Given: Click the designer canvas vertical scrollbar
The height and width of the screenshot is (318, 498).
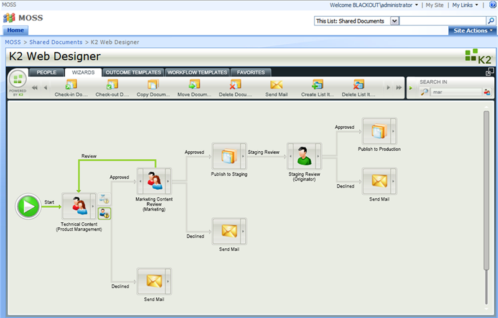Looking at the screenshot, I should [x=486, y=190].
